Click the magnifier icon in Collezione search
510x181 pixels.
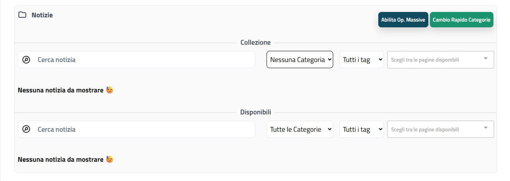click(26, 60)
